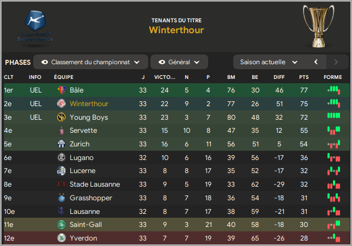352x246 pixels.
Task: Go to previous season with left arrow
Action: pyautogui.click(x=316, y=62)
